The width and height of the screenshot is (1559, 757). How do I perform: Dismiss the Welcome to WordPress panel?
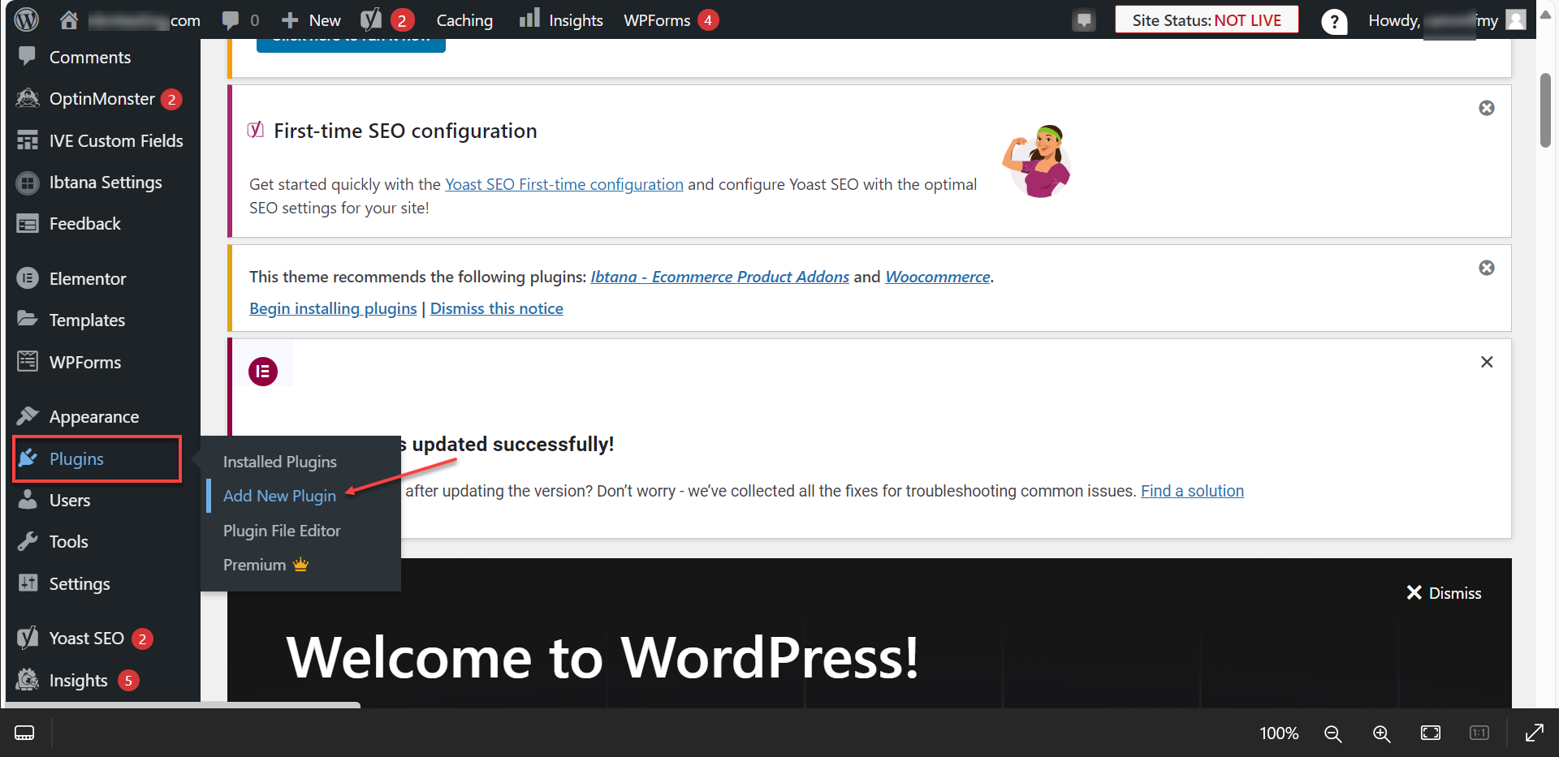point(1444,592)
